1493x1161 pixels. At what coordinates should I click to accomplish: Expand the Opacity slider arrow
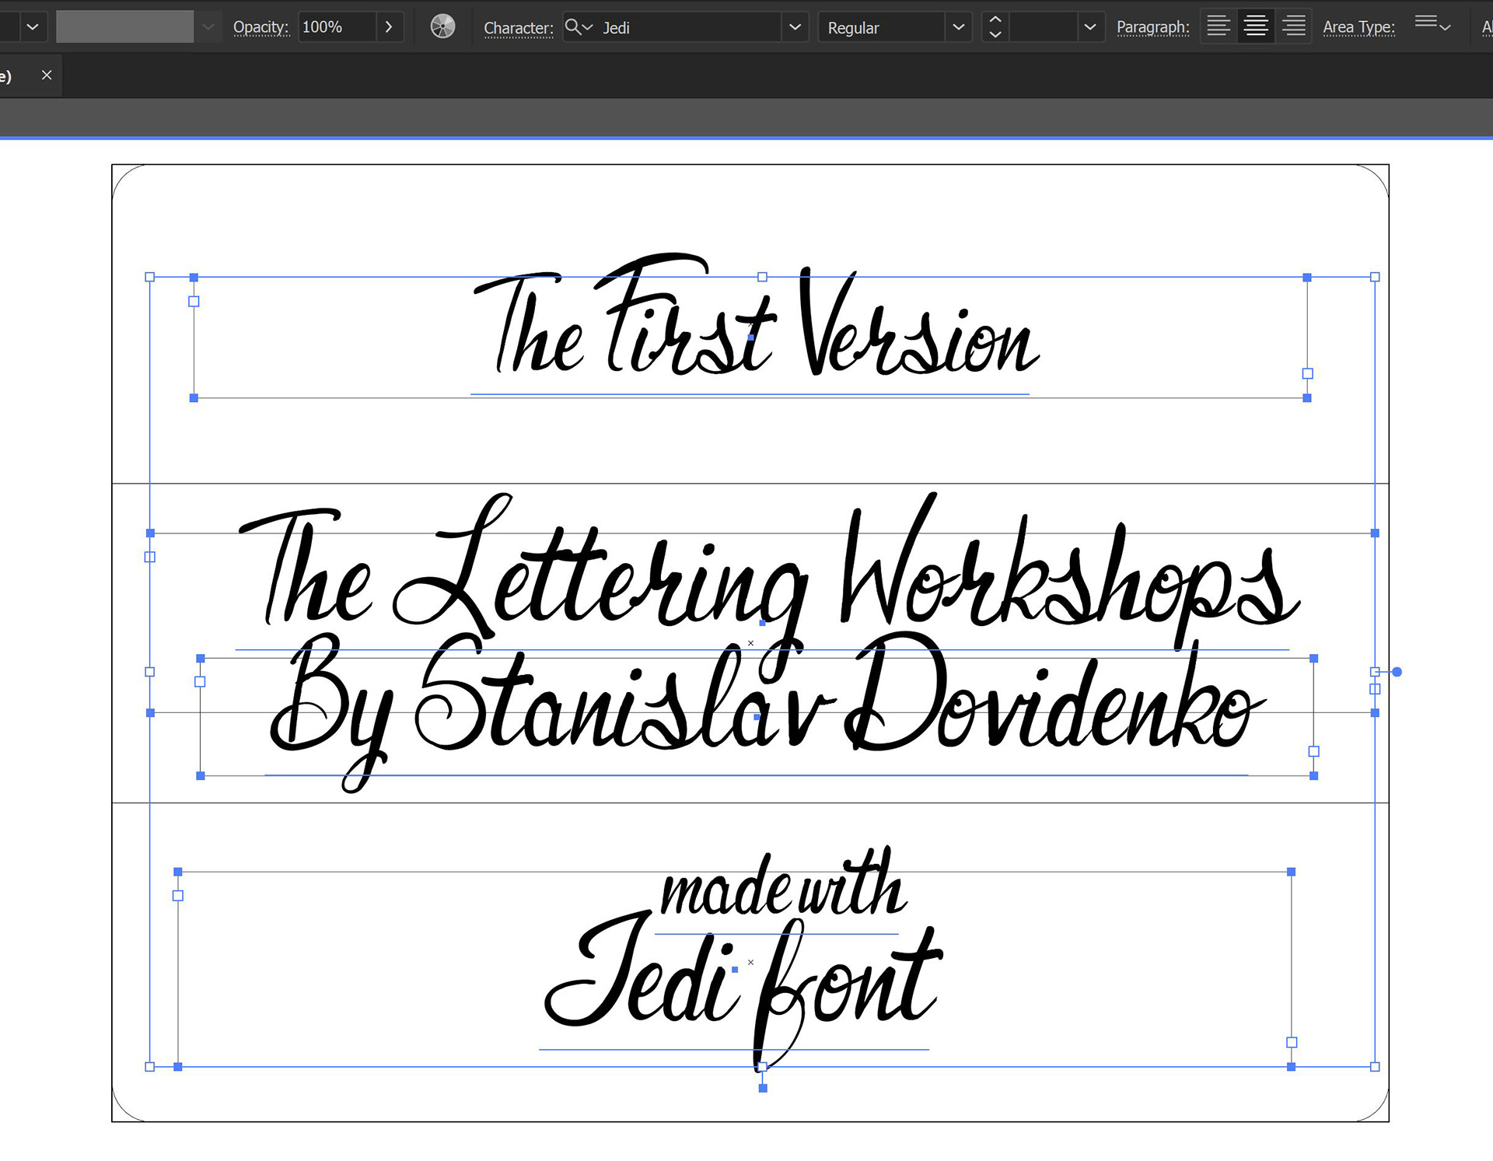[x=389, y=27]
